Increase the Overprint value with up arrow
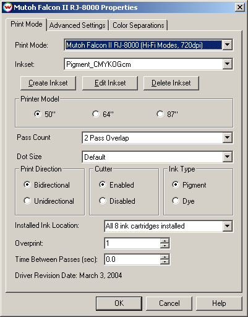This screenshot has height=317, width=248. [165, 241]
